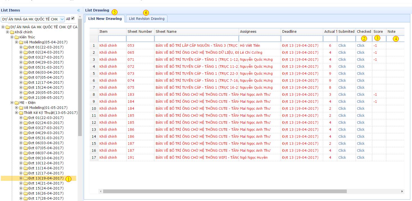
Task: Click folder icon of Vẽ Modeling(05-04-2017)
Action: pyautogui.click(x=21, y=42)
